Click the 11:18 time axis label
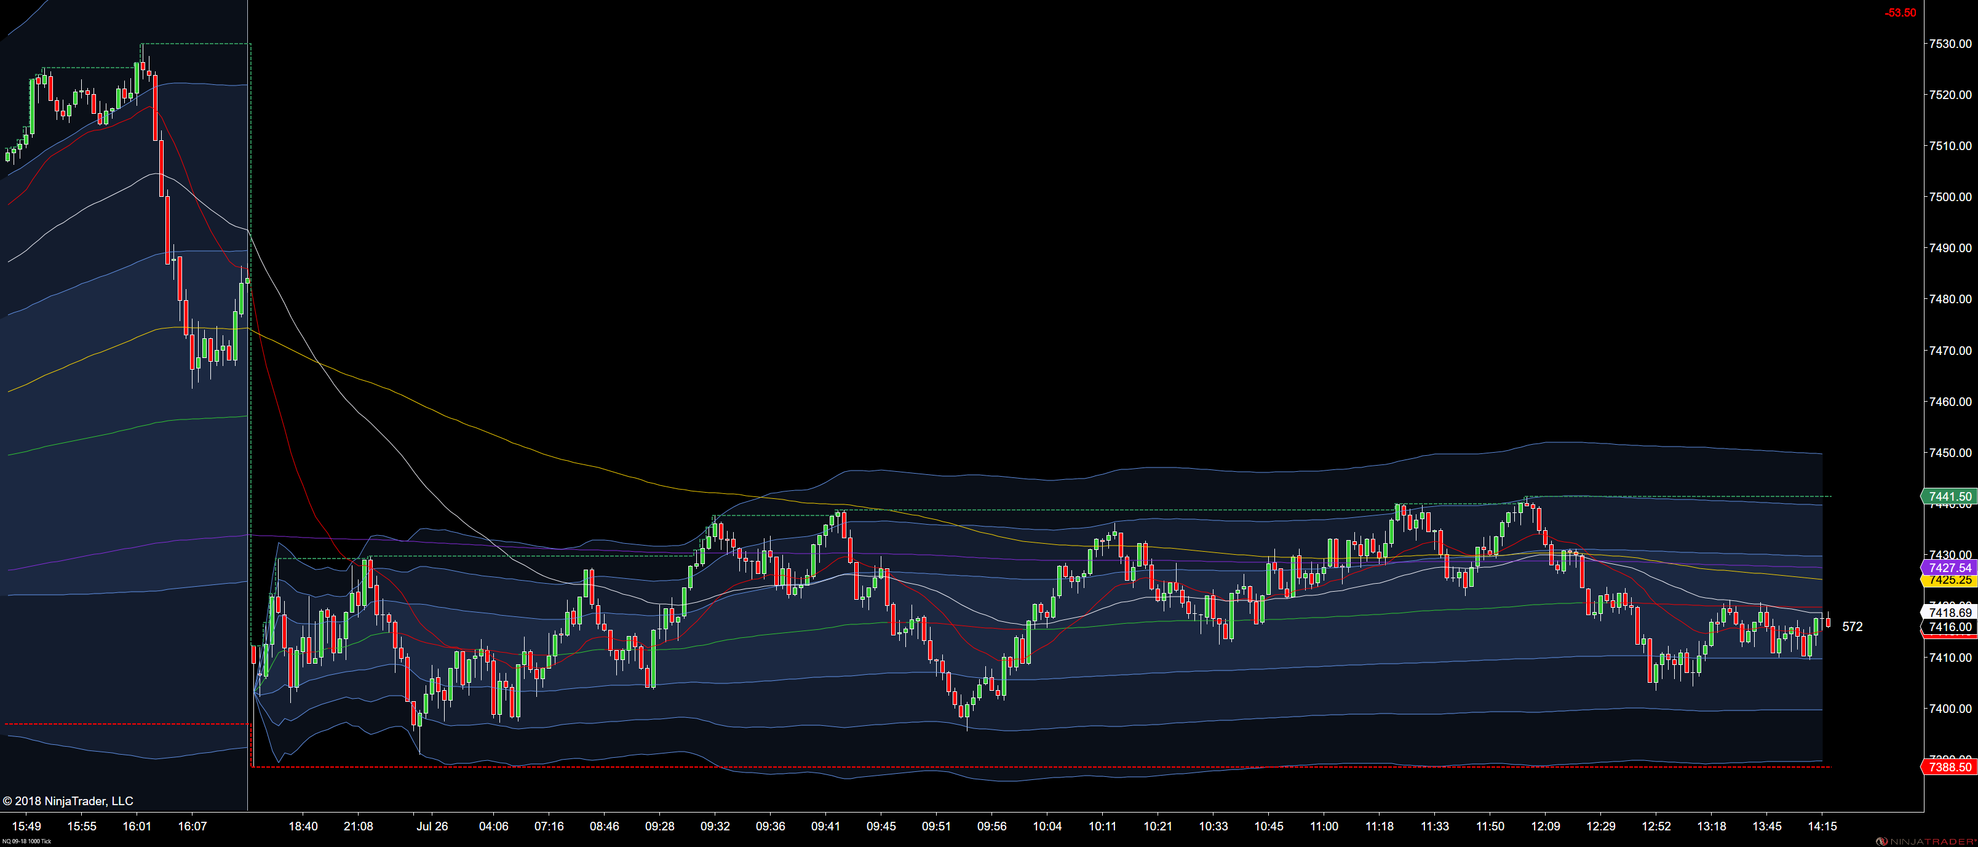Image resolution: width=1978 pixels, height=847 pixels. 1379,826
